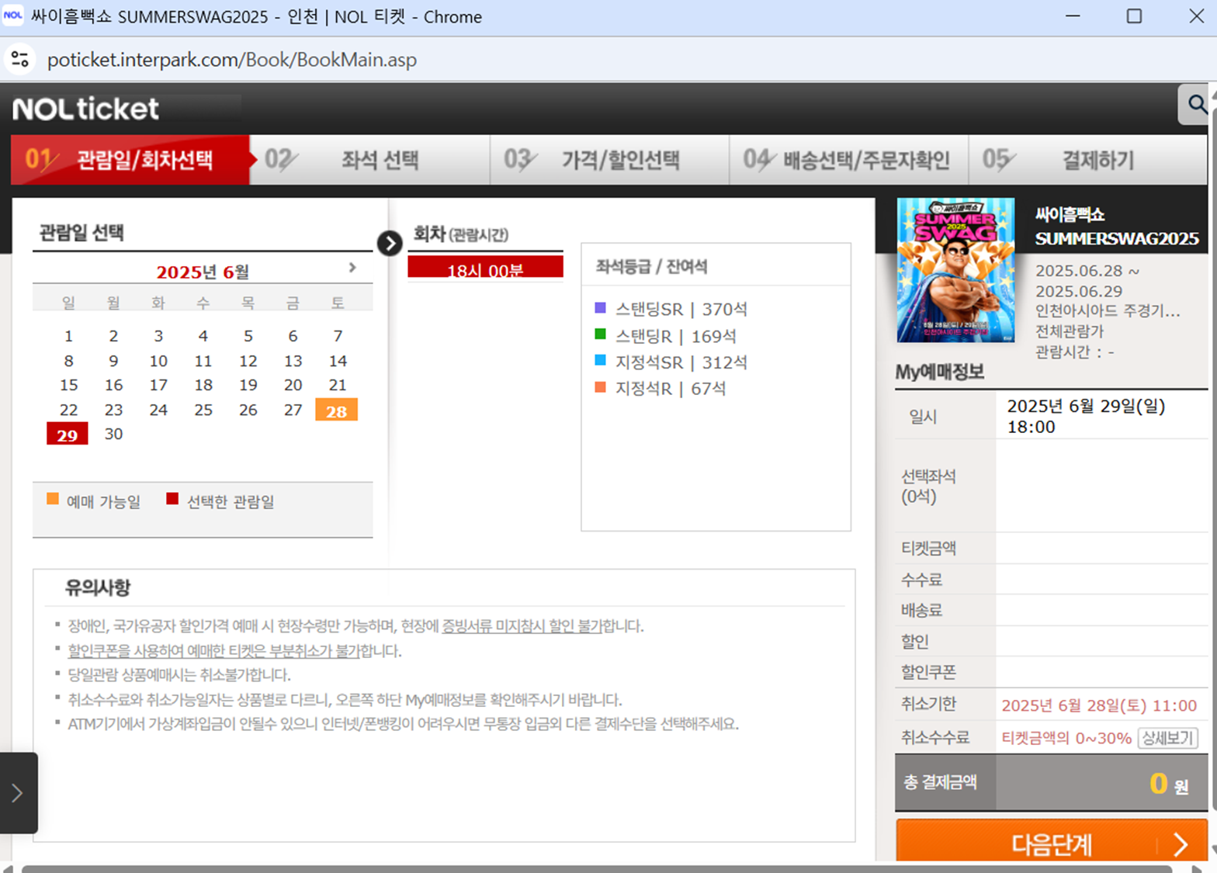This screenshot has height=873, width=1217.
Task: Go to next month in calendar
Action: click(x=352, y=268)
